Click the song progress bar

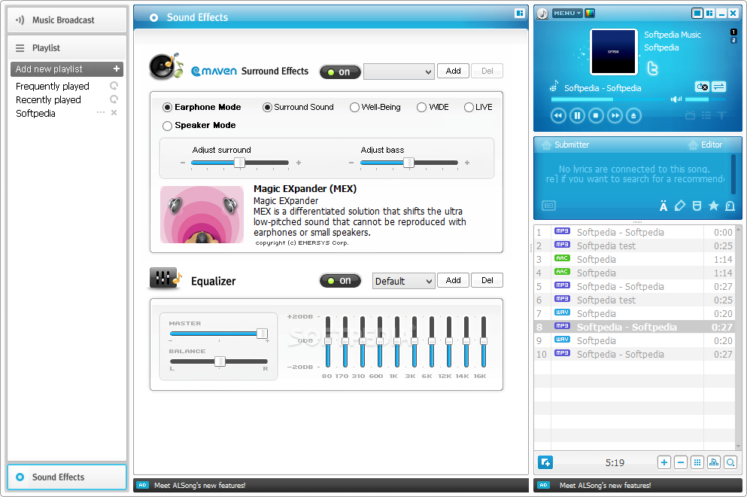click(x=607, y=99)
